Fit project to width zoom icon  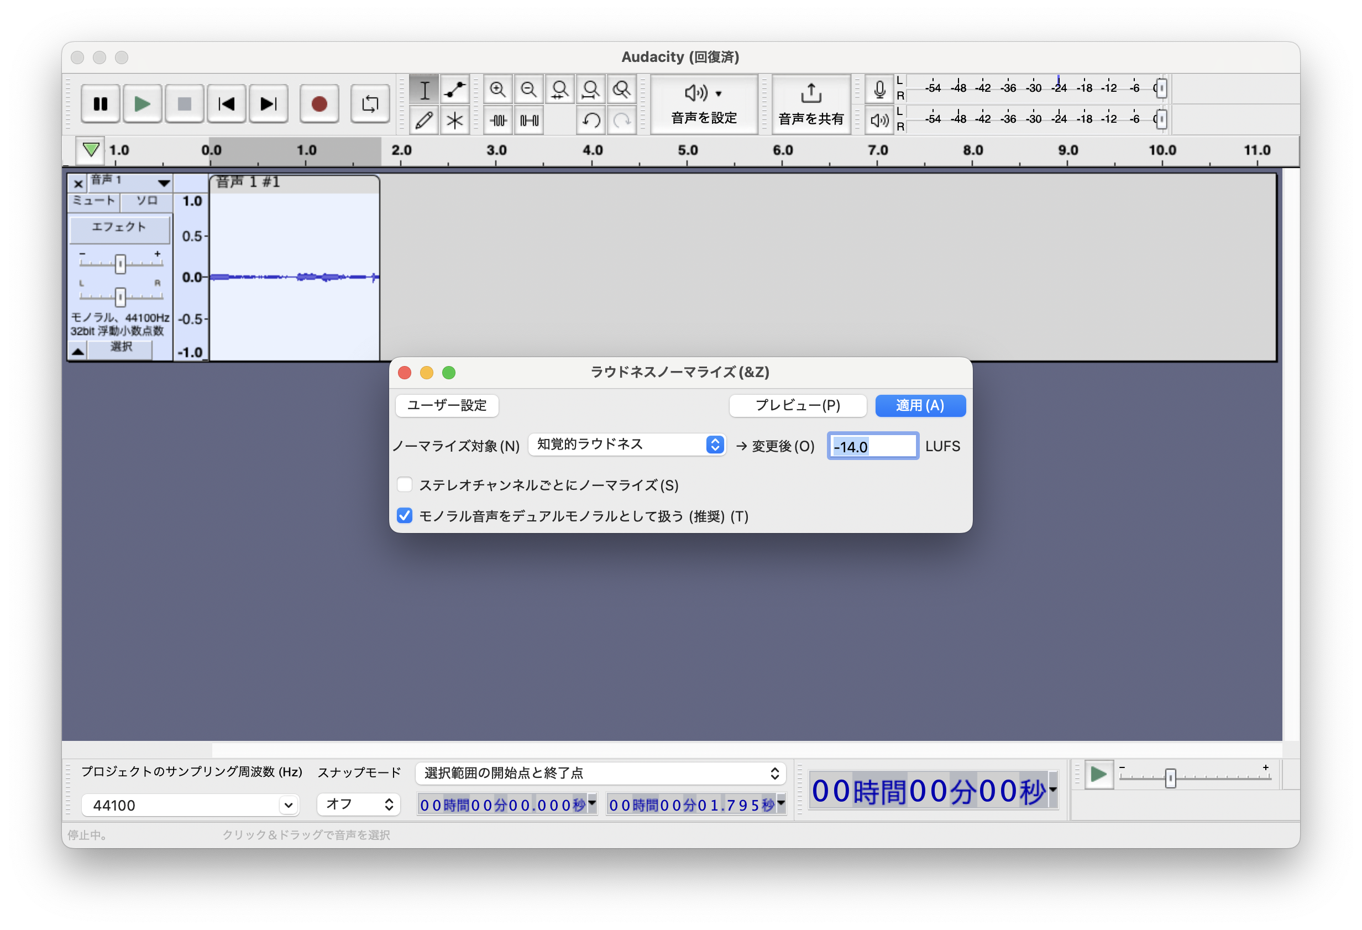pos(591,90)
